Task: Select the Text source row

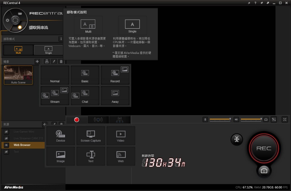Action: pos(23,152)
